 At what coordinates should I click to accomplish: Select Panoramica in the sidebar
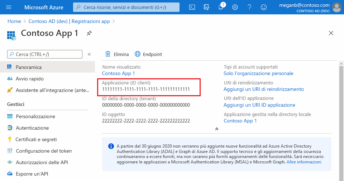tap(47, 67)
